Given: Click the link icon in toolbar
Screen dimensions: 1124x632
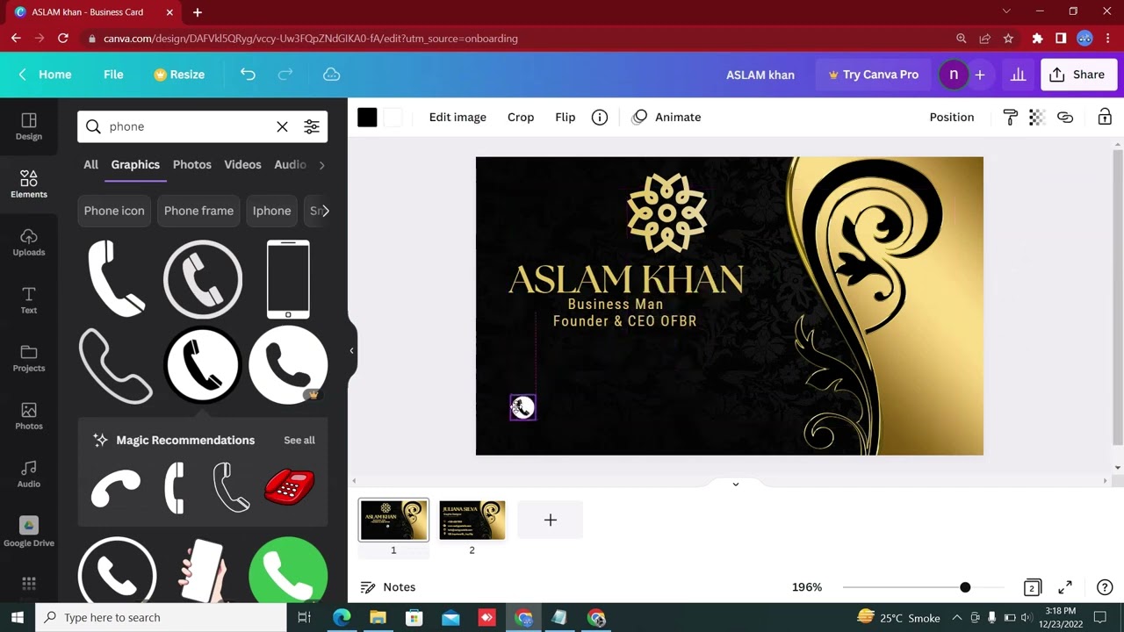Looking at the screenshot, I should click(1065, 117).
